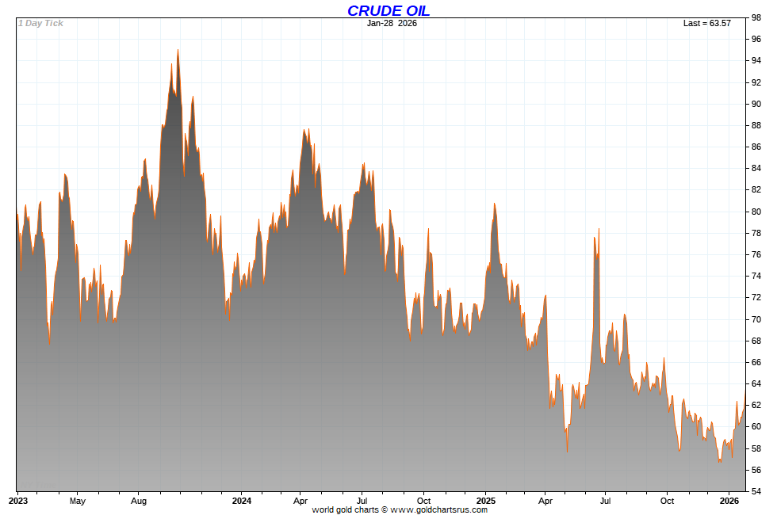
Task: Click the 2023 year label on time axis
Action: 18,501
